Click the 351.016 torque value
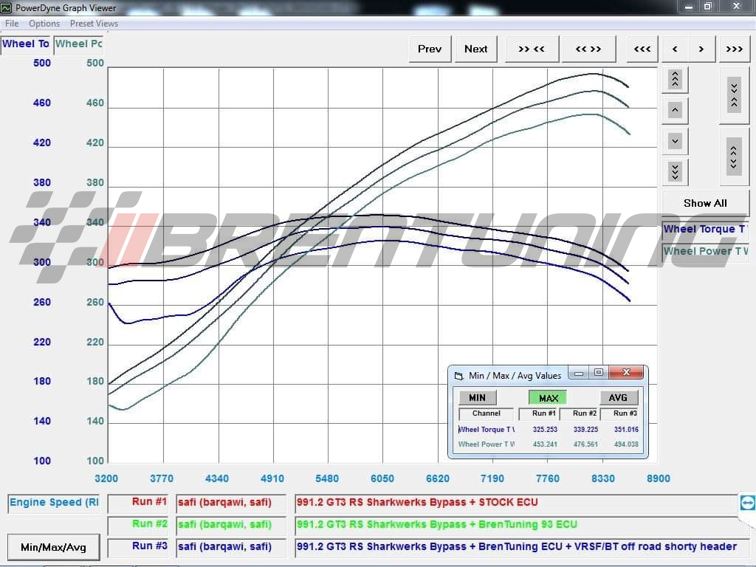The height and width of the screenshot is (567, 756). 626,429
